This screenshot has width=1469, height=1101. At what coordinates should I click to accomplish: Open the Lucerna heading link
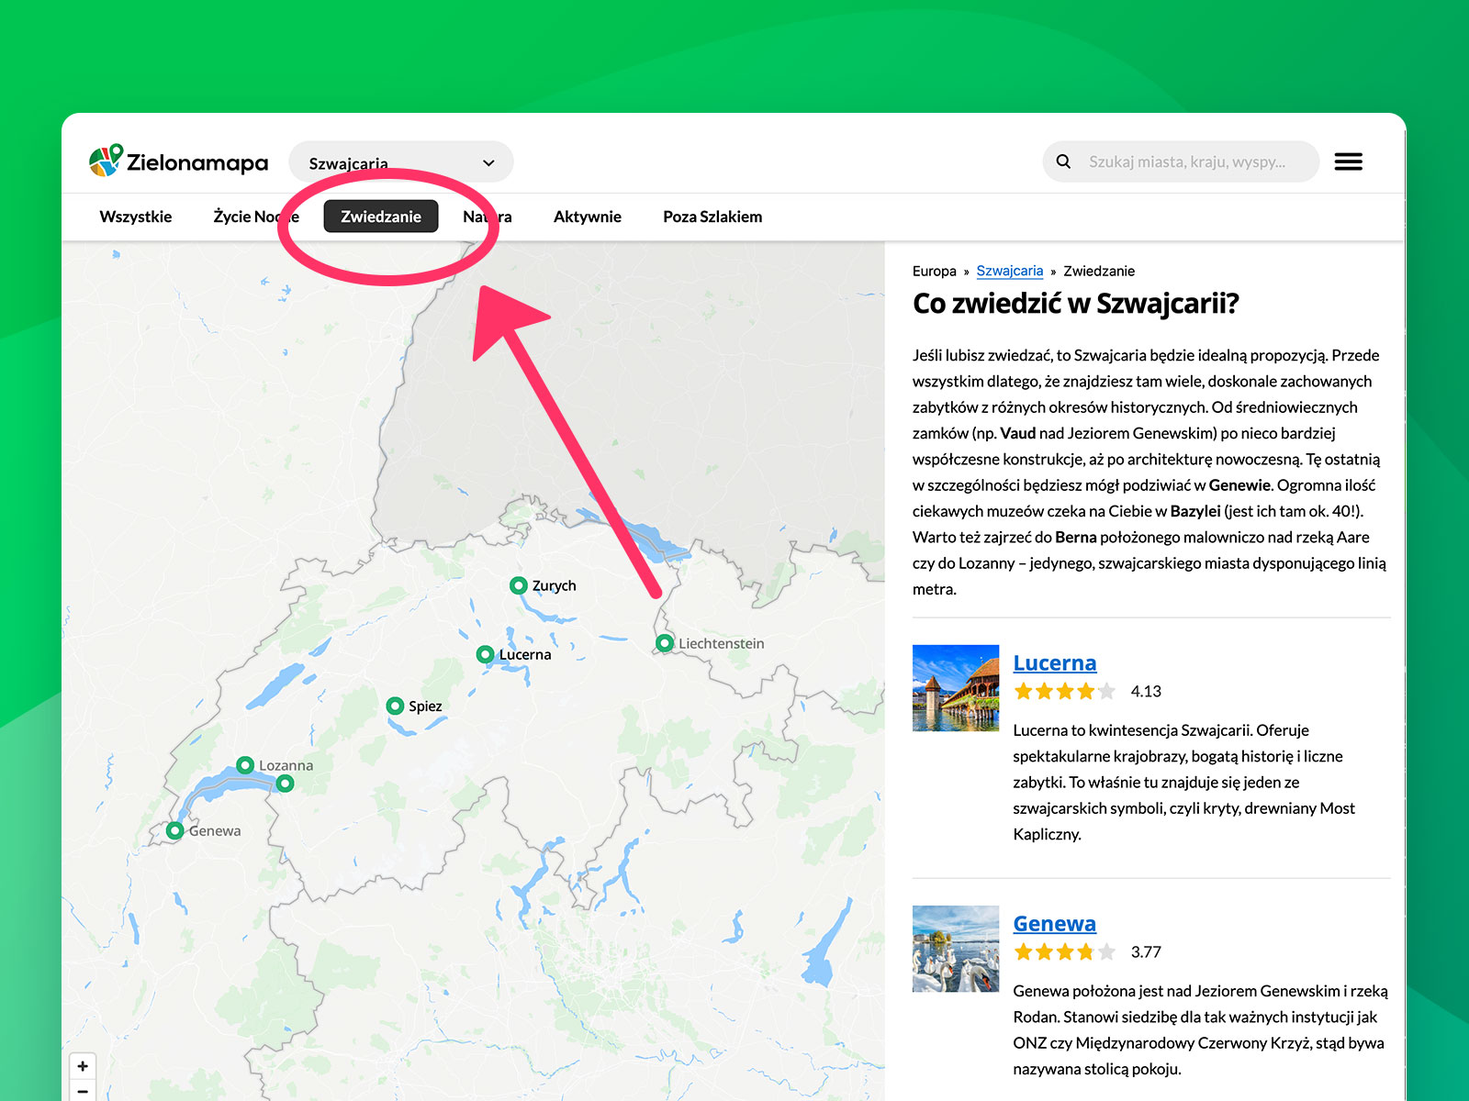click(x=1054, y=662)
